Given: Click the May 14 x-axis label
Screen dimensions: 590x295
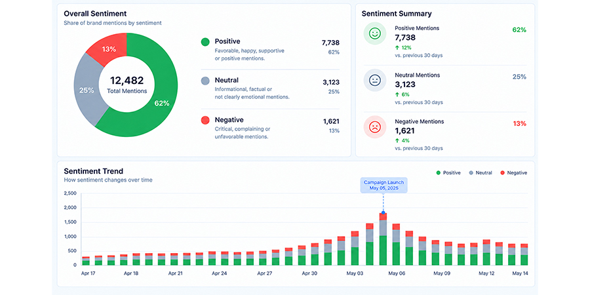Looking at the screenshot, I should pyautogui.click(x=521, y=273).
